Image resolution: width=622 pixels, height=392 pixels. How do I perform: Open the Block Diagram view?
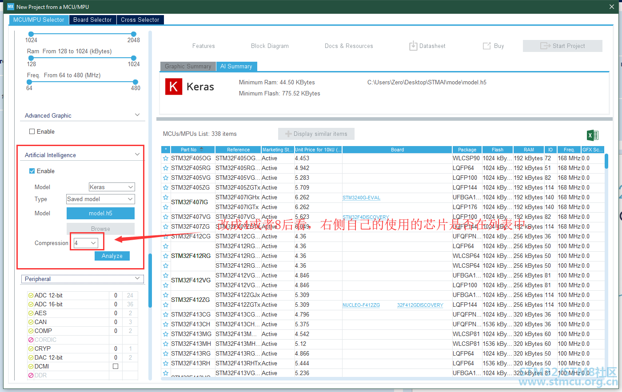[x=270, y=46]
